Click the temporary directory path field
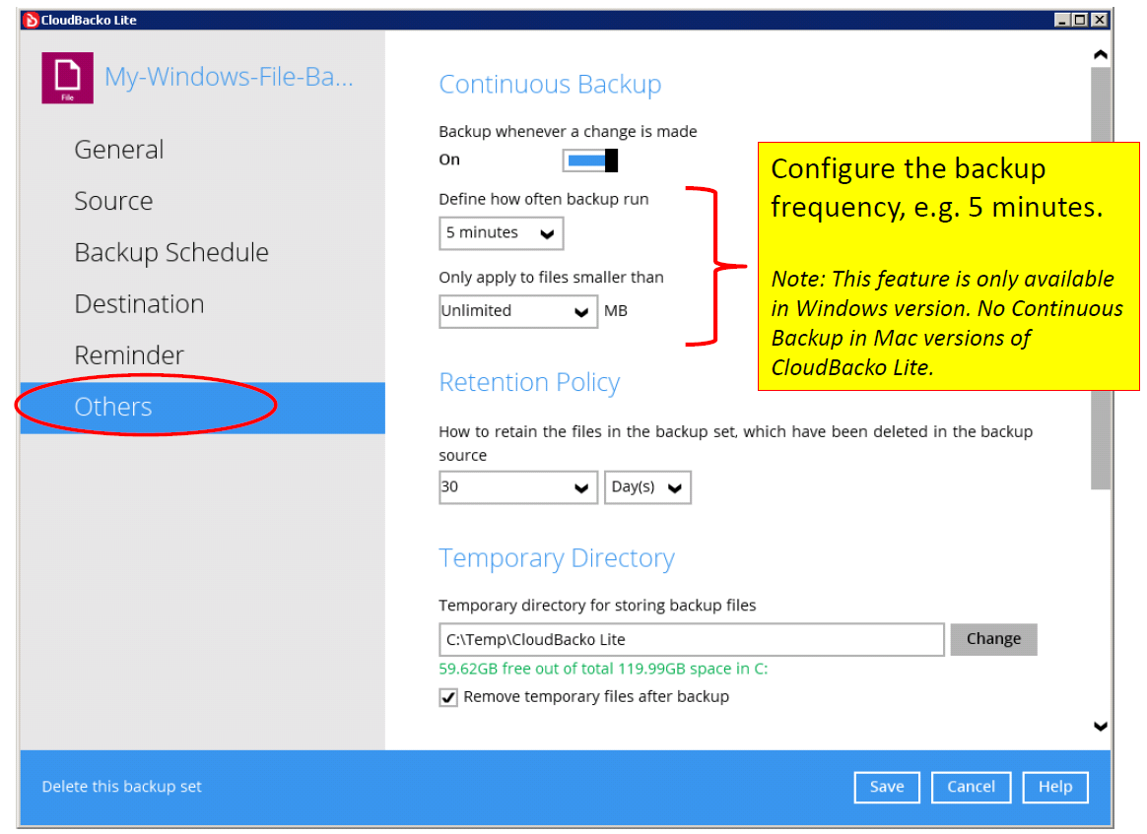 692,640
